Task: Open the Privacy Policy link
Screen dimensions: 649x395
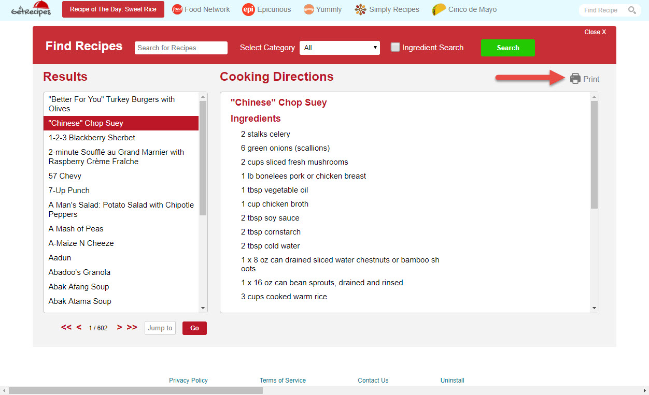Action: [188, 381]
